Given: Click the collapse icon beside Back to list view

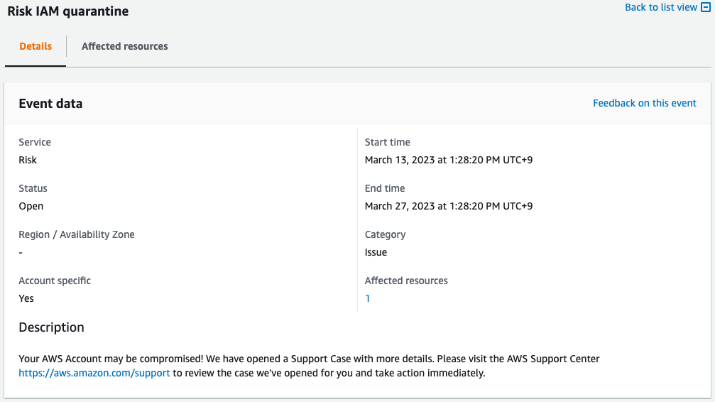Looking at the screenshot, I should point(705,8).
